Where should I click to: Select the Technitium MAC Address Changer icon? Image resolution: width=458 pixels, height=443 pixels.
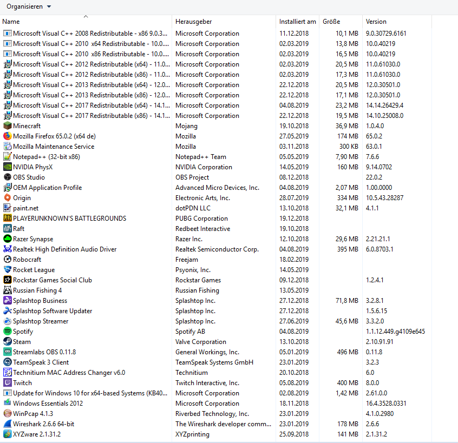(7, 372)
